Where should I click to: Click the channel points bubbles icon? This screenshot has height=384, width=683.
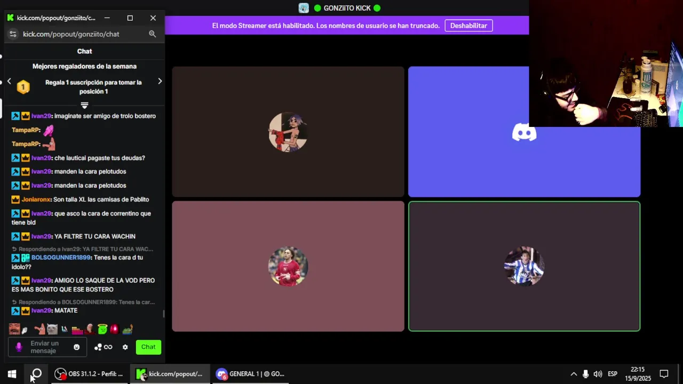pyautogui.click(x=98, y=347)
